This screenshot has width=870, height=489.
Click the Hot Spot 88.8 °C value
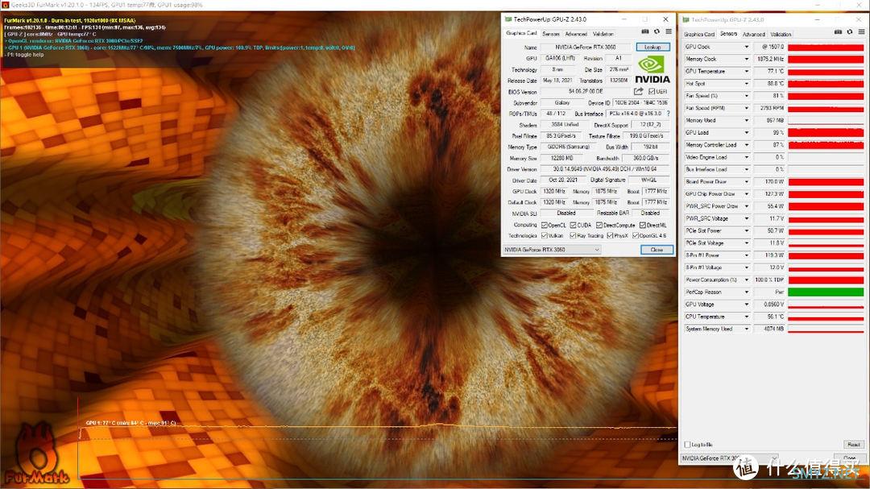click(770, 84)
